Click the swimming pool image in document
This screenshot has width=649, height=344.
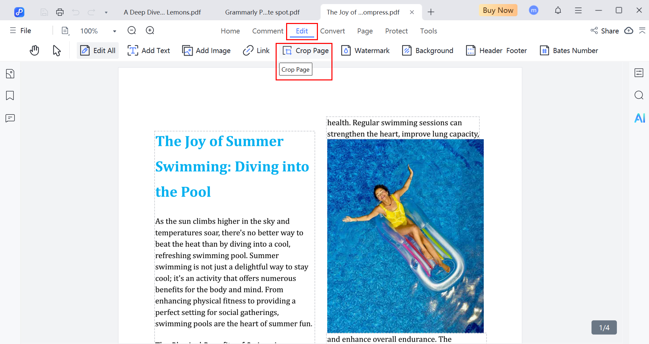pos(405,236)
